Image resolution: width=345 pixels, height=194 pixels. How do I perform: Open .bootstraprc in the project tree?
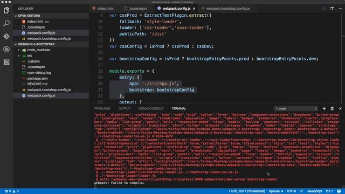[36, 67]
